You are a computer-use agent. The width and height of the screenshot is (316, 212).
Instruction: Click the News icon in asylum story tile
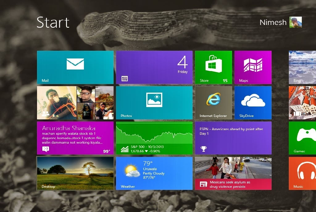203,184
